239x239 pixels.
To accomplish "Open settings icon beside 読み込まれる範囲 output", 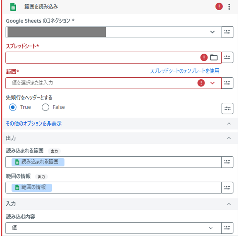I will [x=227, y=162].
